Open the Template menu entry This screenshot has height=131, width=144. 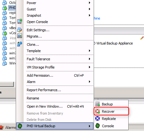[55, 51]
